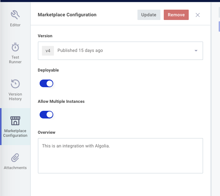
Task: Click 'This is an integration with Algolia.' text
Action: [x=76, y=146]
